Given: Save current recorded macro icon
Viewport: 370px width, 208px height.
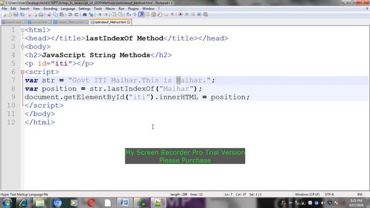Looking at the screenshot, I should (x=206, y=14).
